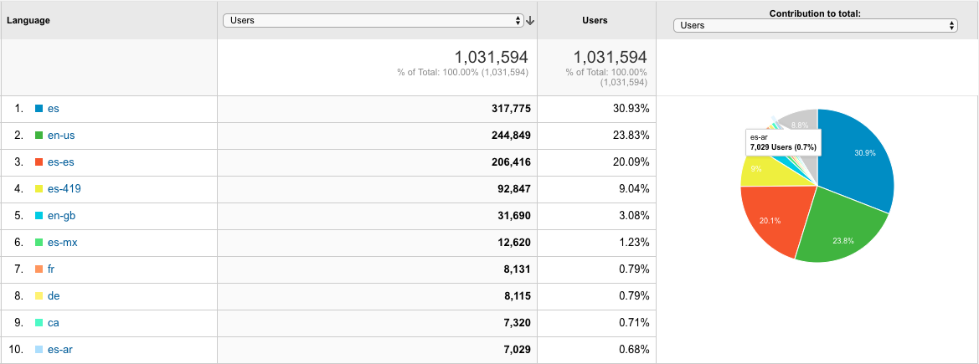Open the es-ar language link
This screenshot has width=979, height=364.
(x=60, y=350)
